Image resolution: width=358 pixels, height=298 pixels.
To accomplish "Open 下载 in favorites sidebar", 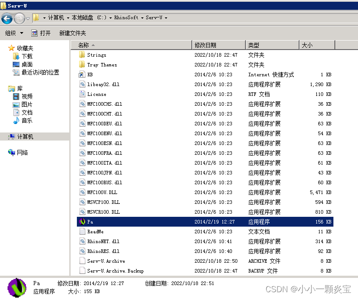I will [x=23, y=56].
